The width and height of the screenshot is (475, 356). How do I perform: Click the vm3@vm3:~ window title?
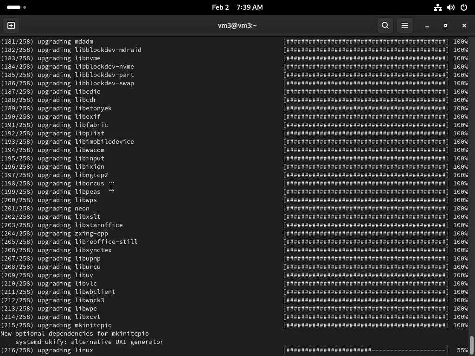pos(237,25)
